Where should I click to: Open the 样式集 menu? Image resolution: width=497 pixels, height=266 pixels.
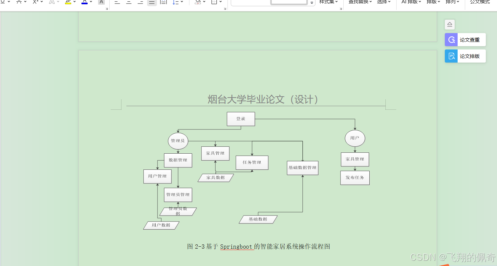click(329, 2)
